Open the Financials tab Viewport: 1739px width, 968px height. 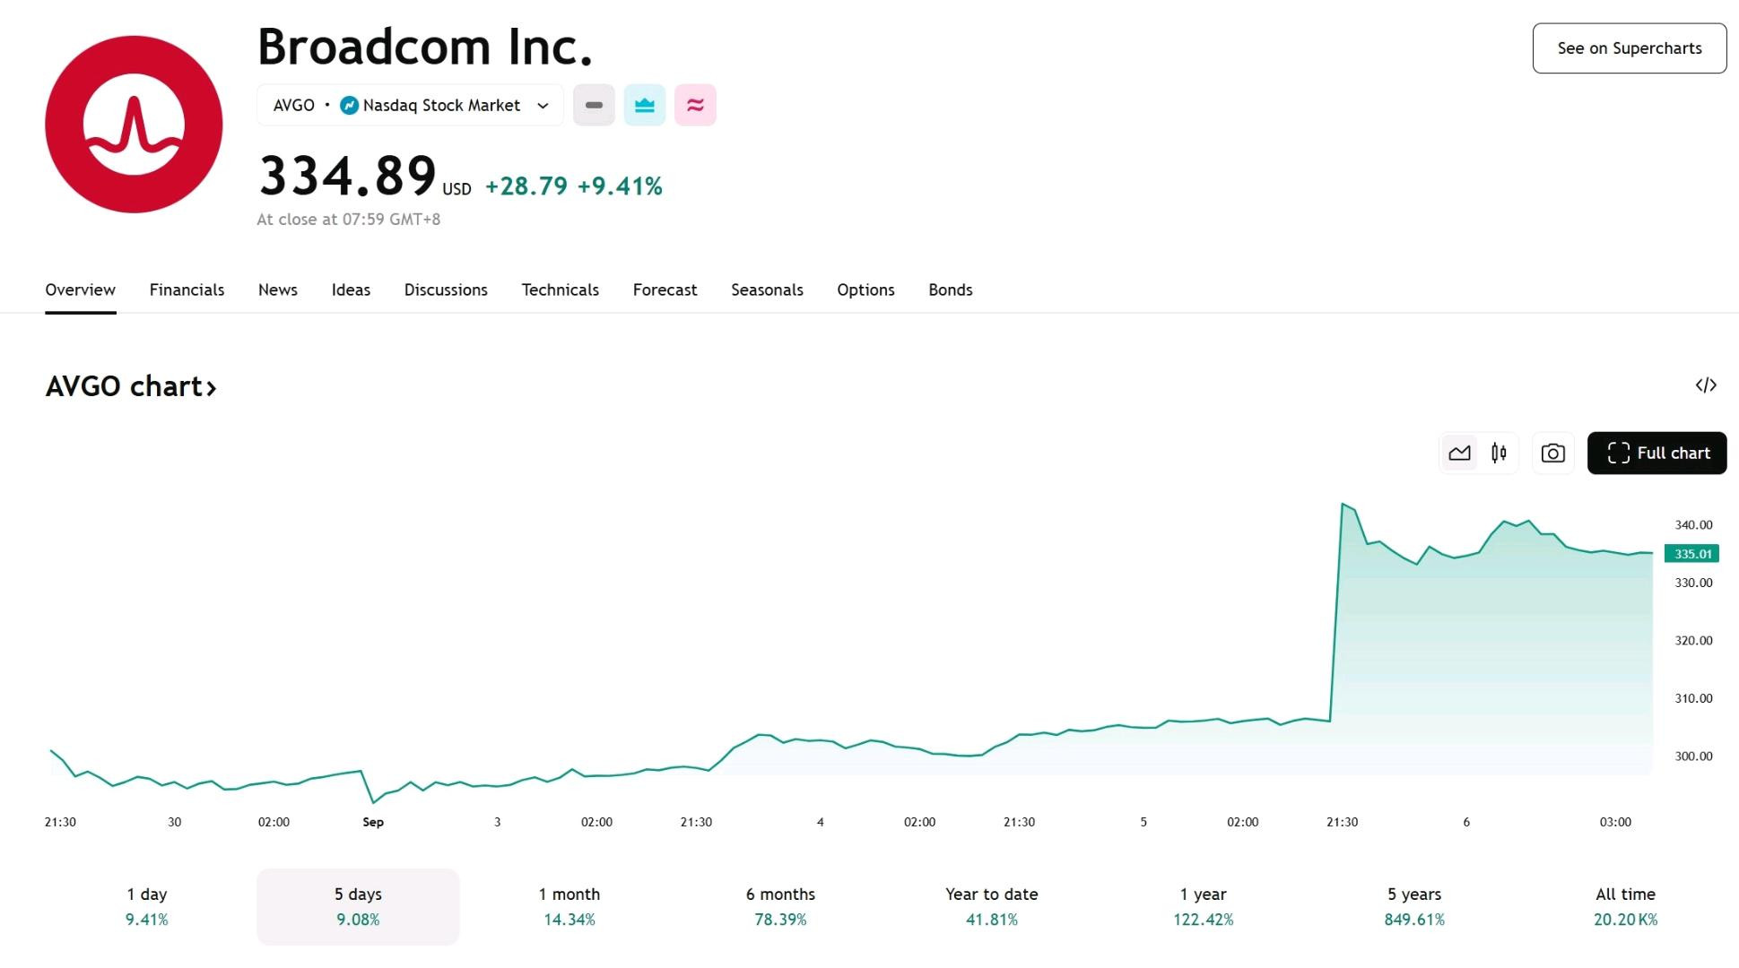coord(187,290)
